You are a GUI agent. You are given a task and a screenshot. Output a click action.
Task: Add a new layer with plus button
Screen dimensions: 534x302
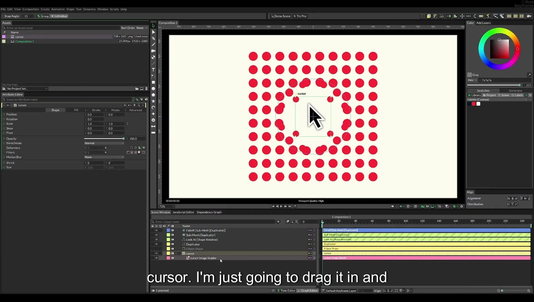278,222
